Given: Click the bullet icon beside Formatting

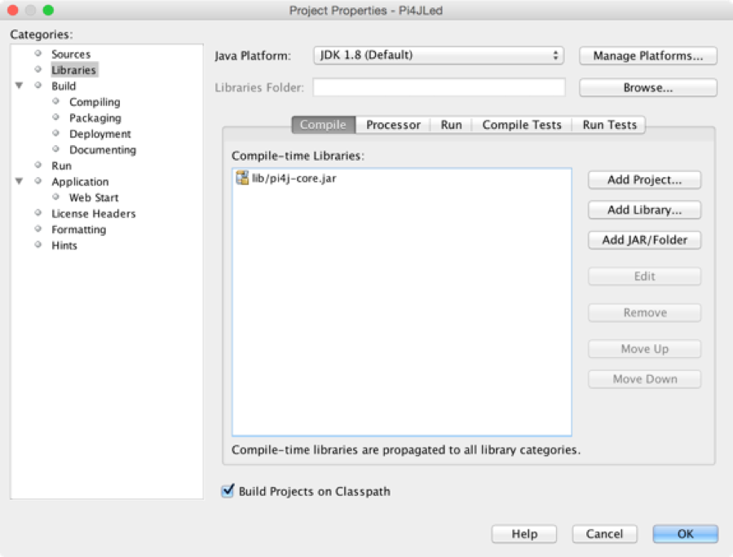Looking at the screenshot, I should pyautogui.click(x=38, y=228).
